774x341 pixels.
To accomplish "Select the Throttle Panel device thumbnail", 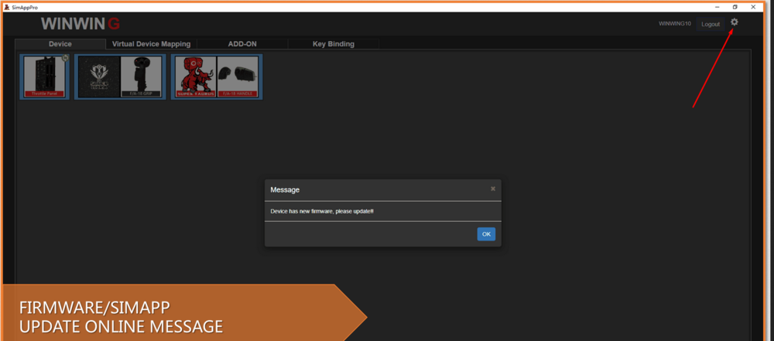I will tap(45, 77).
